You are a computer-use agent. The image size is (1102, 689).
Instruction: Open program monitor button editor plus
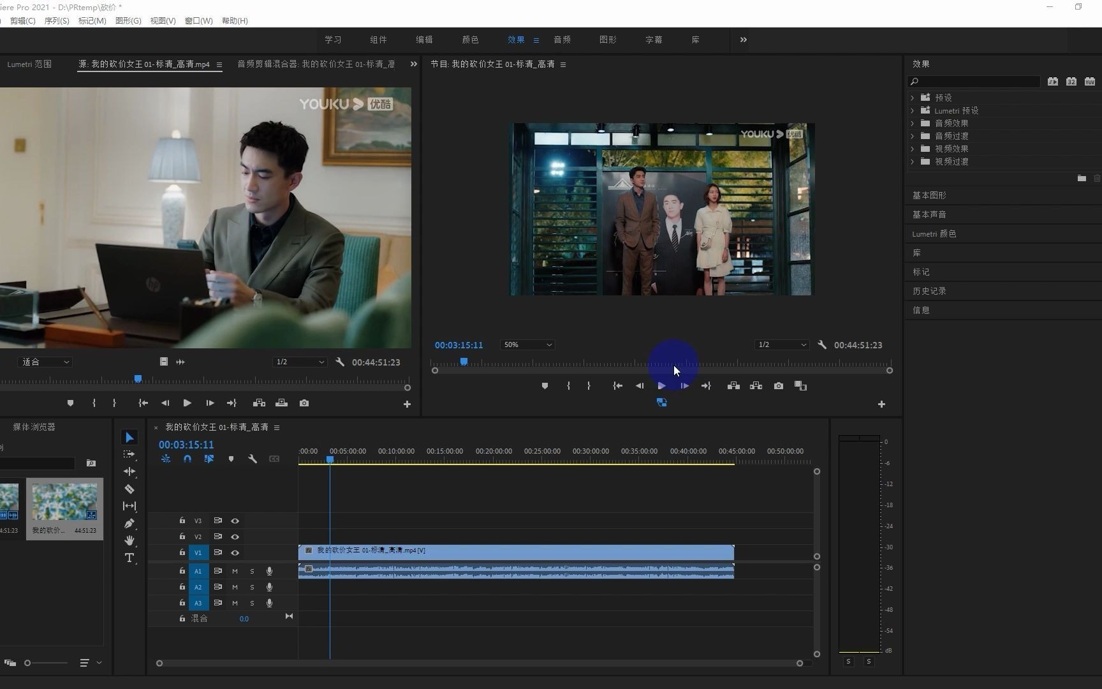pyautogui.click(x=881, y=404)
